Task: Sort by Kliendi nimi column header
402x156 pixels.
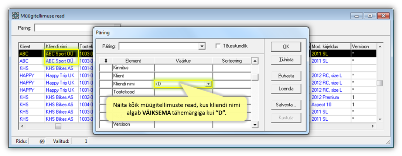Action: tap(62, 46)
